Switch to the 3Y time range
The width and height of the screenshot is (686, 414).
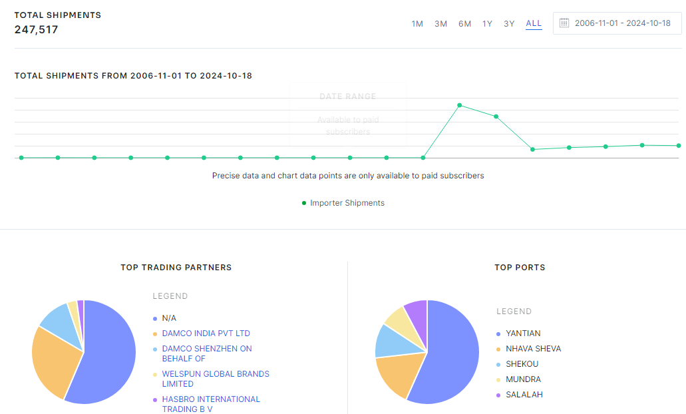[509, 23]
